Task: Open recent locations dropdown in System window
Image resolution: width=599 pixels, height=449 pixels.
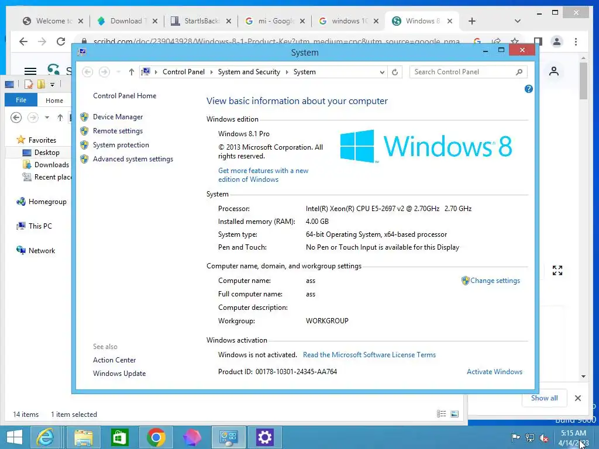Action: pos(118,72)
